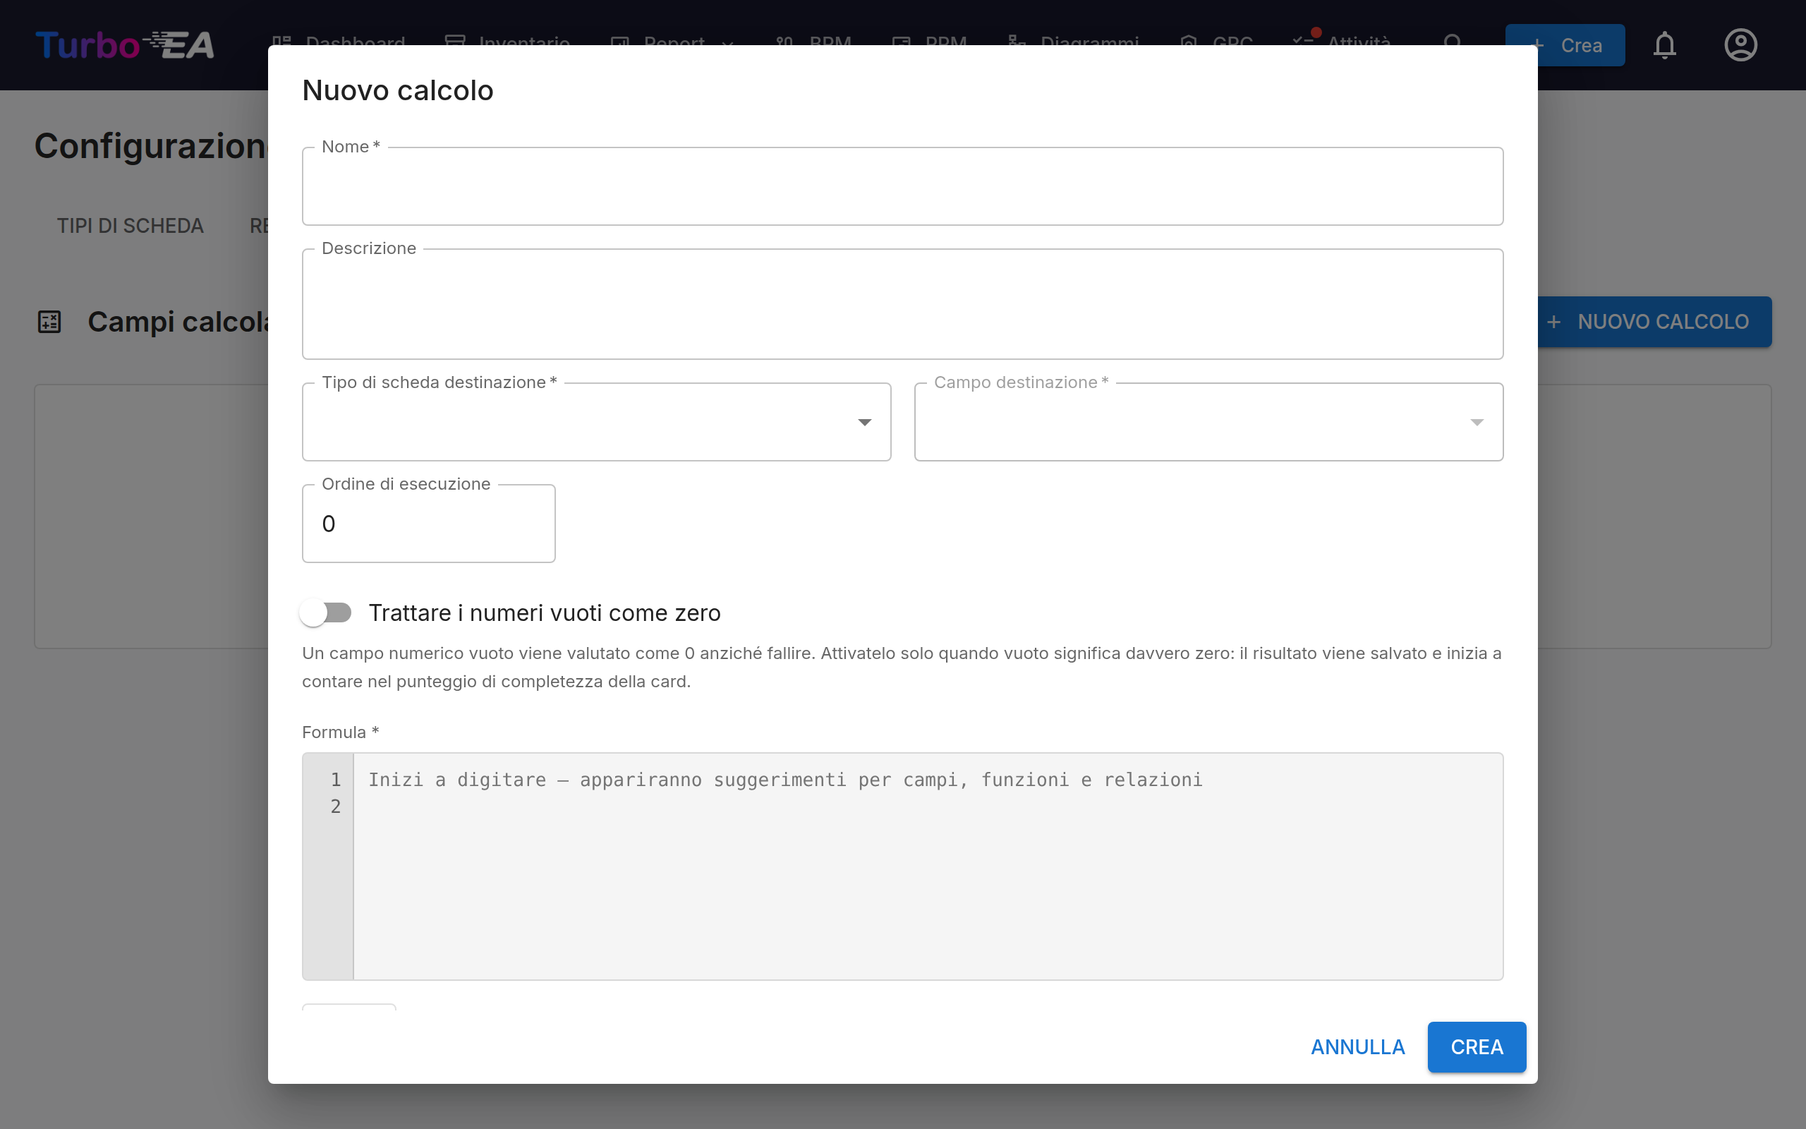Click inside the Formula editor
The width and height of the screenshot is (1806, 1129).
point(928,867)
